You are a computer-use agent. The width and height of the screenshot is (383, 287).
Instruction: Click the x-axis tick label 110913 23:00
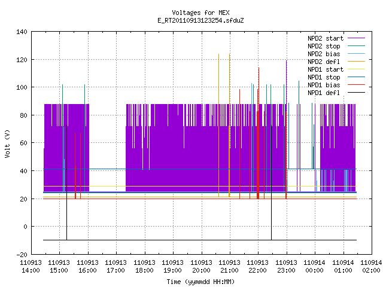point(286,267)
